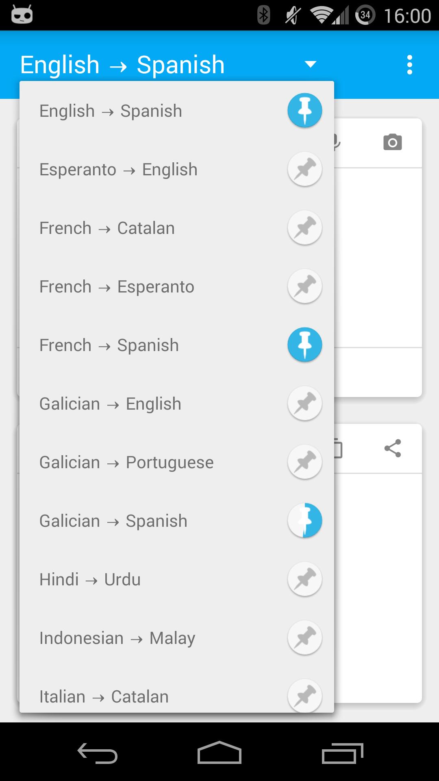
Task: Pin the Indonesian → Malay pair
Action: 304,637
